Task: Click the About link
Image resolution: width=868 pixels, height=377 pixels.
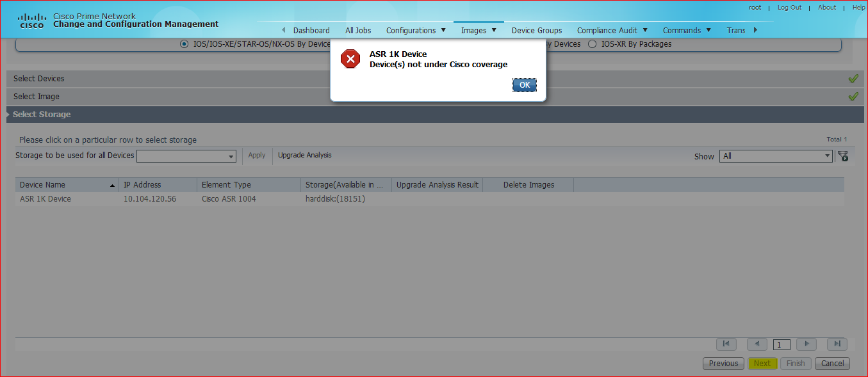Action: click(x=827, y=8)
